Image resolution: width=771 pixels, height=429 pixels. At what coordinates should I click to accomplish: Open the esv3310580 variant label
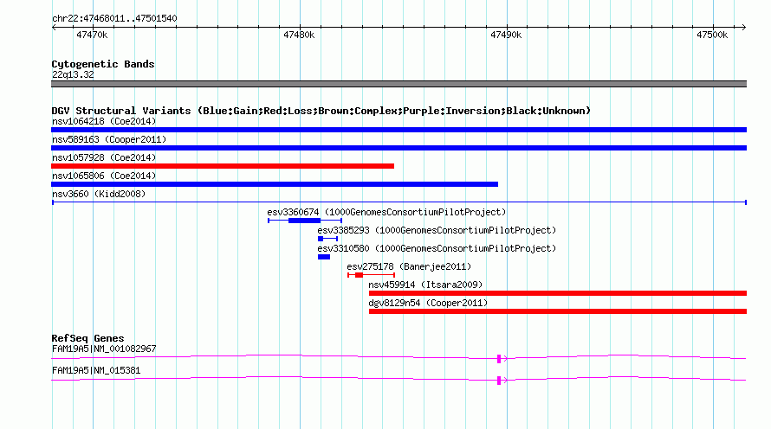click(x=437, y=248)
